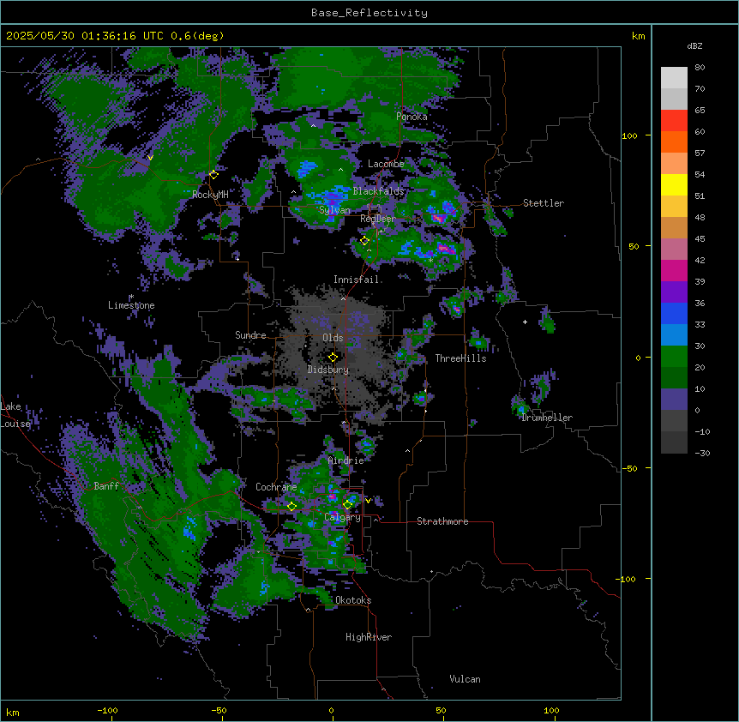Select the asterisk marker southeast of RedDeer storm
Screen dimensions: 739x722
pyautogui.click(x=430, y=260)
